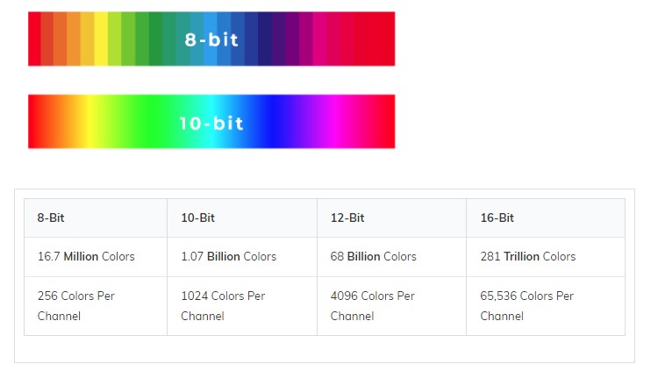
Task: Click '4096 Colors Per Channel' cell
Action: pos(391,306)
